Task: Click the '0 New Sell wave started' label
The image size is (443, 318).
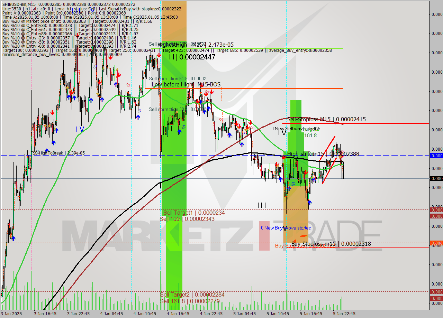Action: tap(296, 129)
